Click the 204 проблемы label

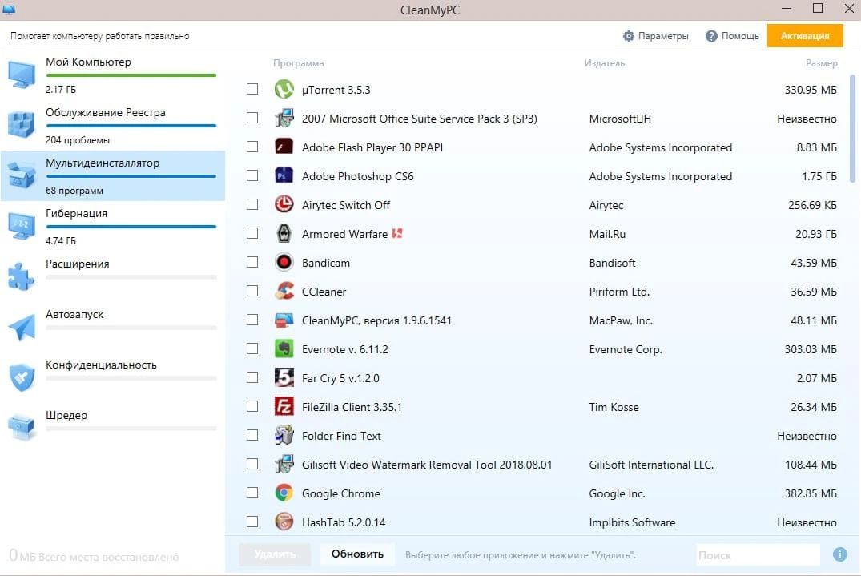point(78,140)
